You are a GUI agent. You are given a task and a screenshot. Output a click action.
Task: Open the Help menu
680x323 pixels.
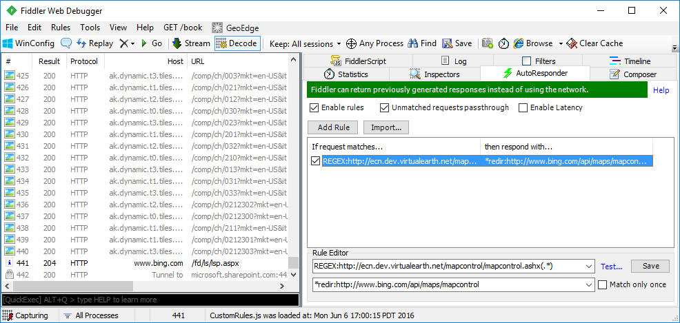(x=145, y=28)
